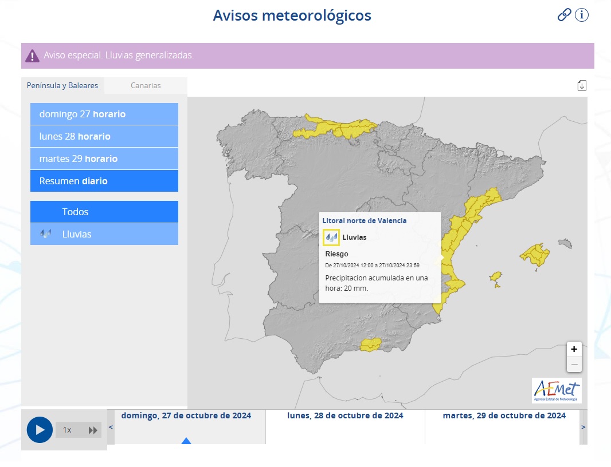Advance the timeline with the right arrow

[583, 426]
